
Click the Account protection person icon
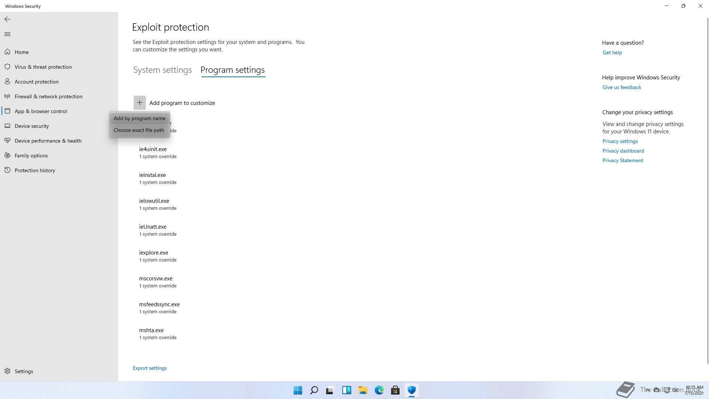click(x=7, y=82)
